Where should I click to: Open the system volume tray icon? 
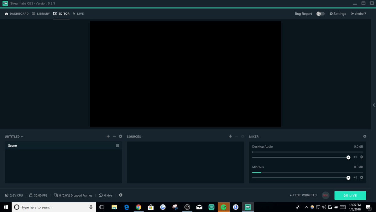[324, 207]
